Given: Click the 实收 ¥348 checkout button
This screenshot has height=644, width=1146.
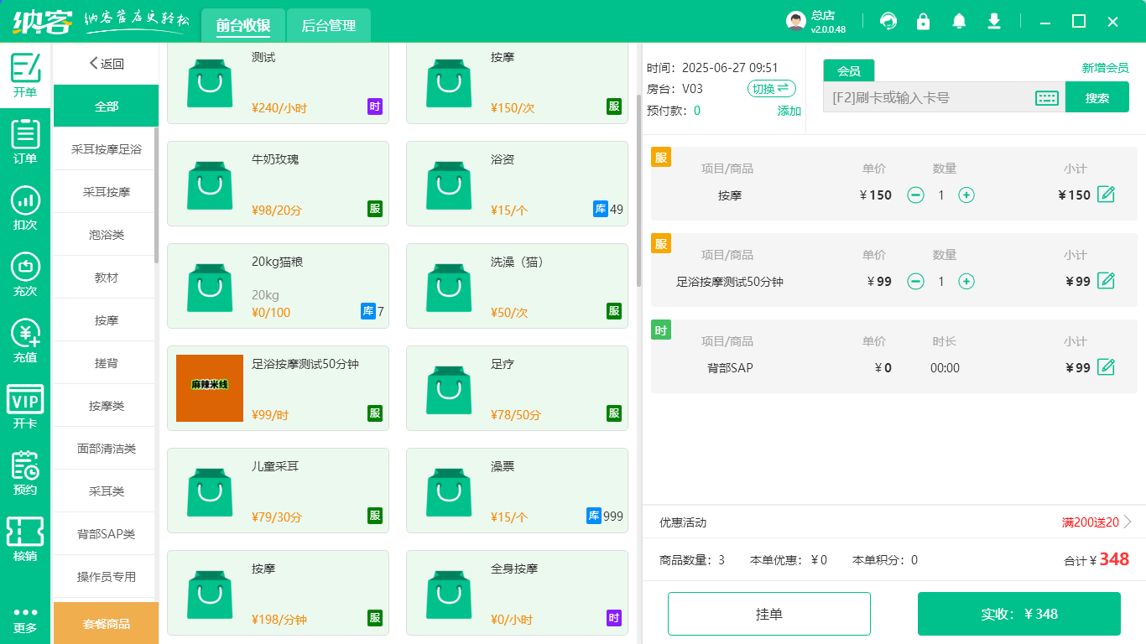Looking at the screenshot, I should tap(1019, 614).
